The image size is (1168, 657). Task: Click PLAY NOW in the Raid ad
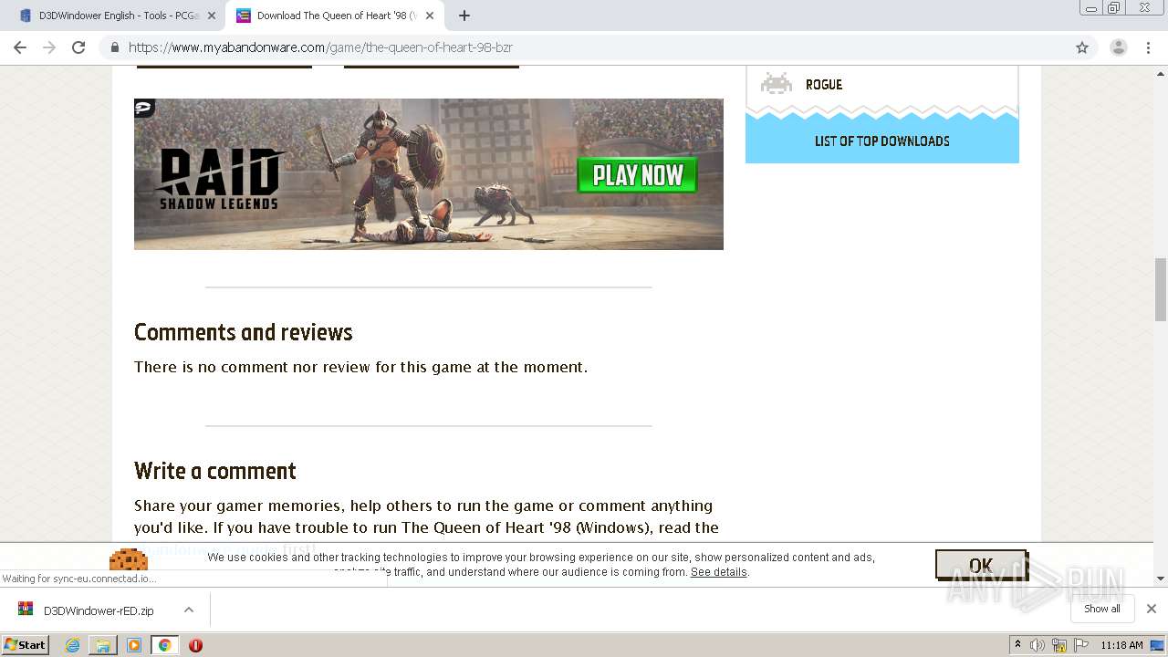638,175
